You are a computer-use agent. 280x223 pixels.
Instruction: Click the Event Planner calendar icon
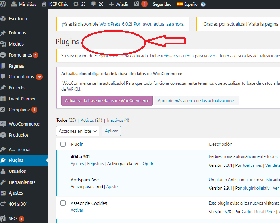[x=3, y=99]
